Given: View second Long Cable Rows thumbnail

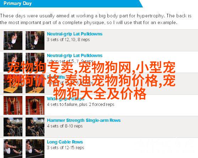Looking at the screenshot, I should (x=35, y=148).
